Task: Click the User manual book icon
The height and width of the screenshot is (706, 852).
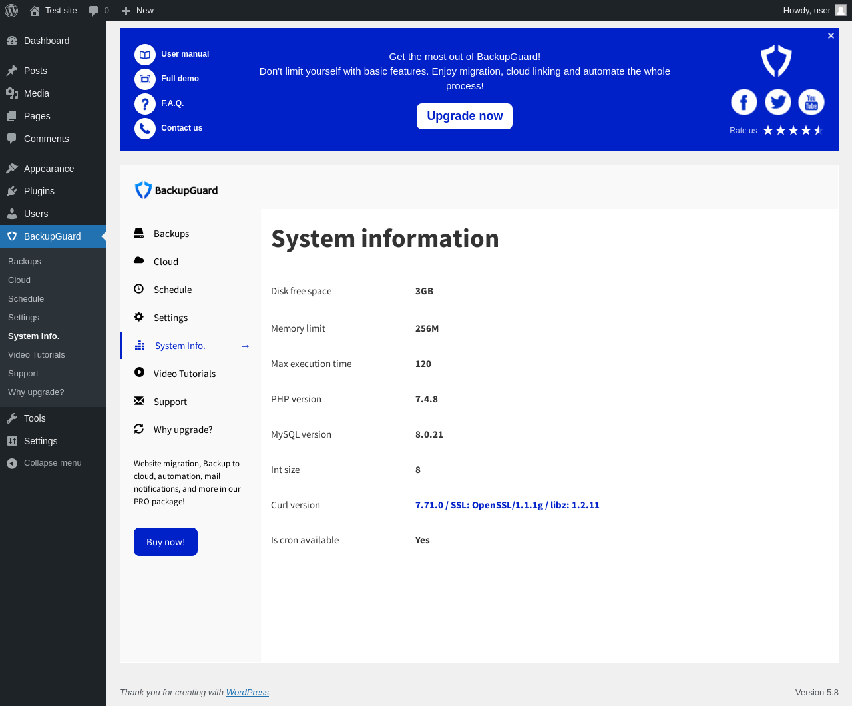Action: (x=145, y=55)
